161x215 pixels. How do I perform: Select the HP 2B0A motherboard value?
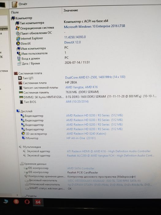click(71, 83)
